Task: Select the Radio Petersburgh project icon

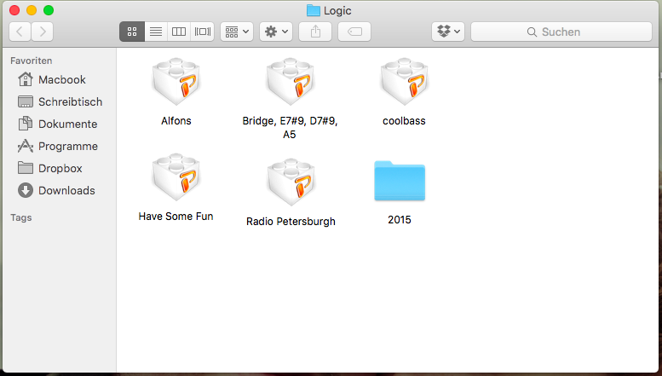Action: pyautogui.click(x=291, y=182)
